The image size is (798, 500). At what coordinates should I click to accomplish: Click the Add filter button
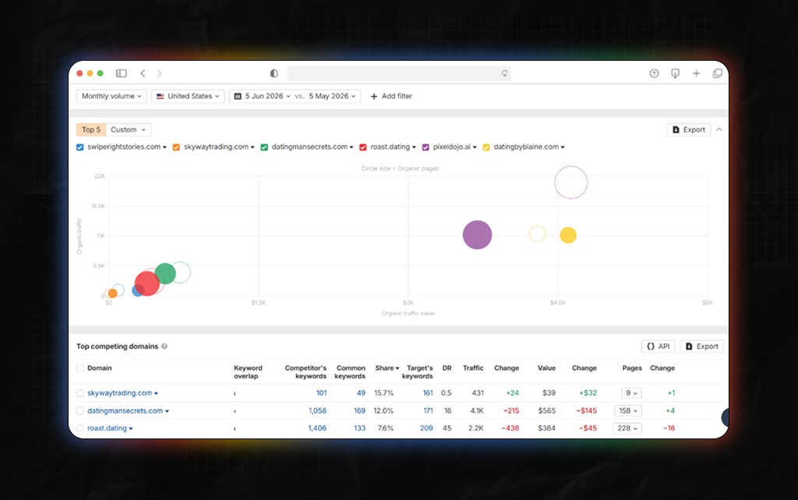[x=391, y=96]
